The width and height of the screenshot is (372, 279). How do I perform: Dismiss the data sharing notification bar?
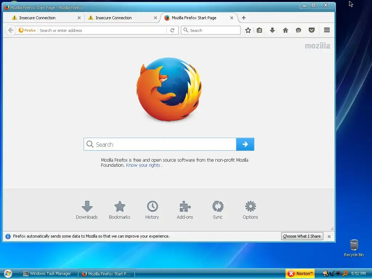click(x=329, y=236)
